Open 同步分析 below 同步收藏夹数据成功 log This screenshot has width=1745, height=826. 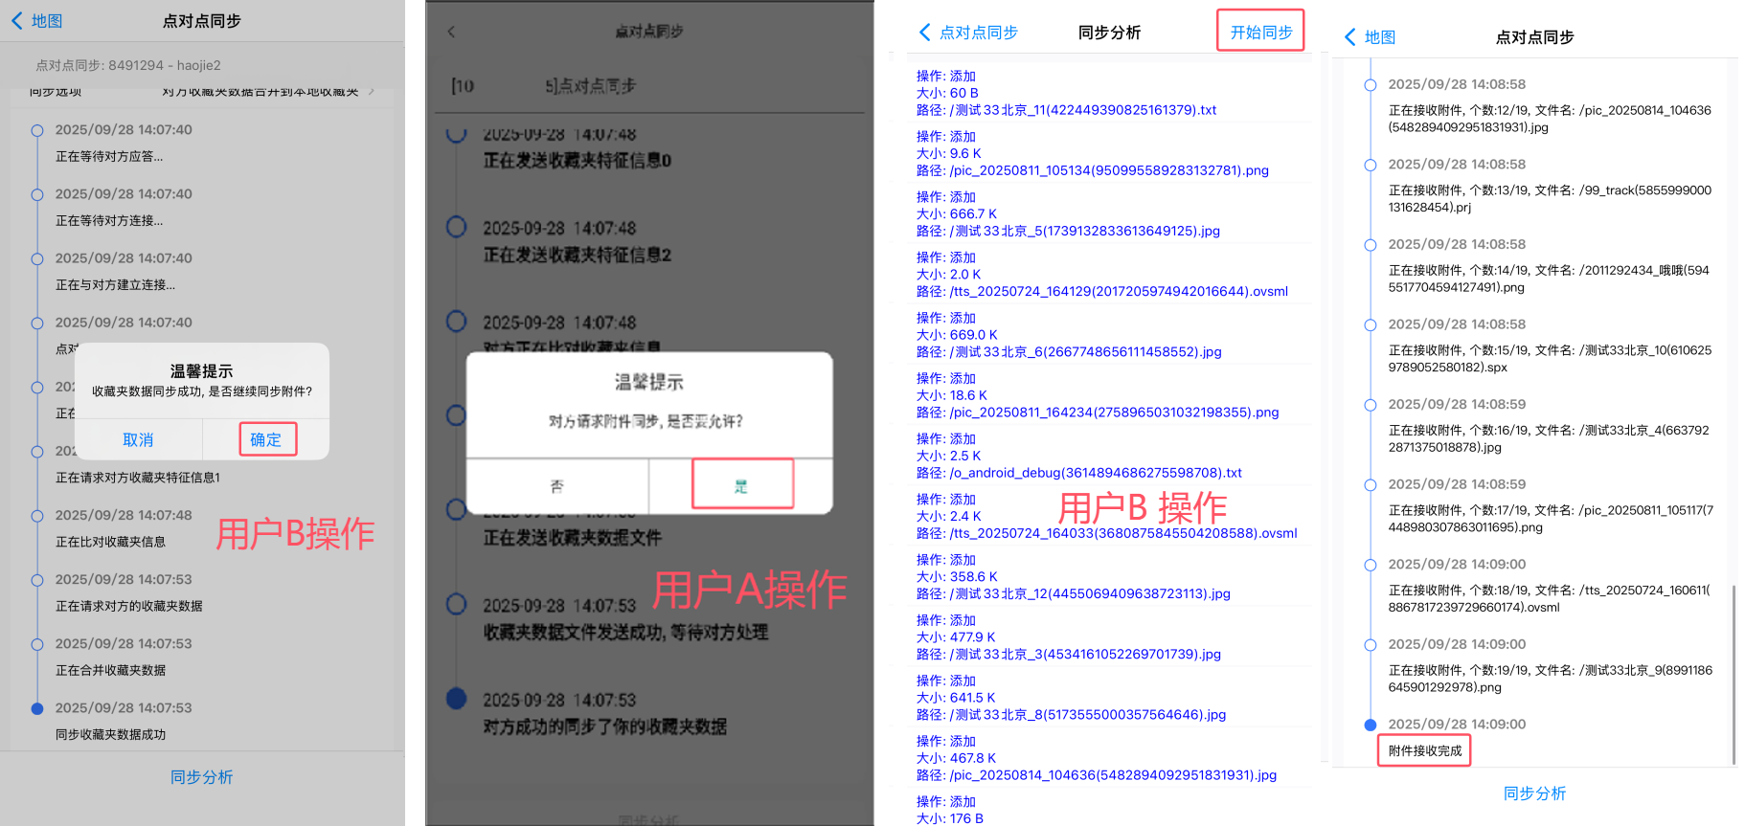click(x=201, y=777)
